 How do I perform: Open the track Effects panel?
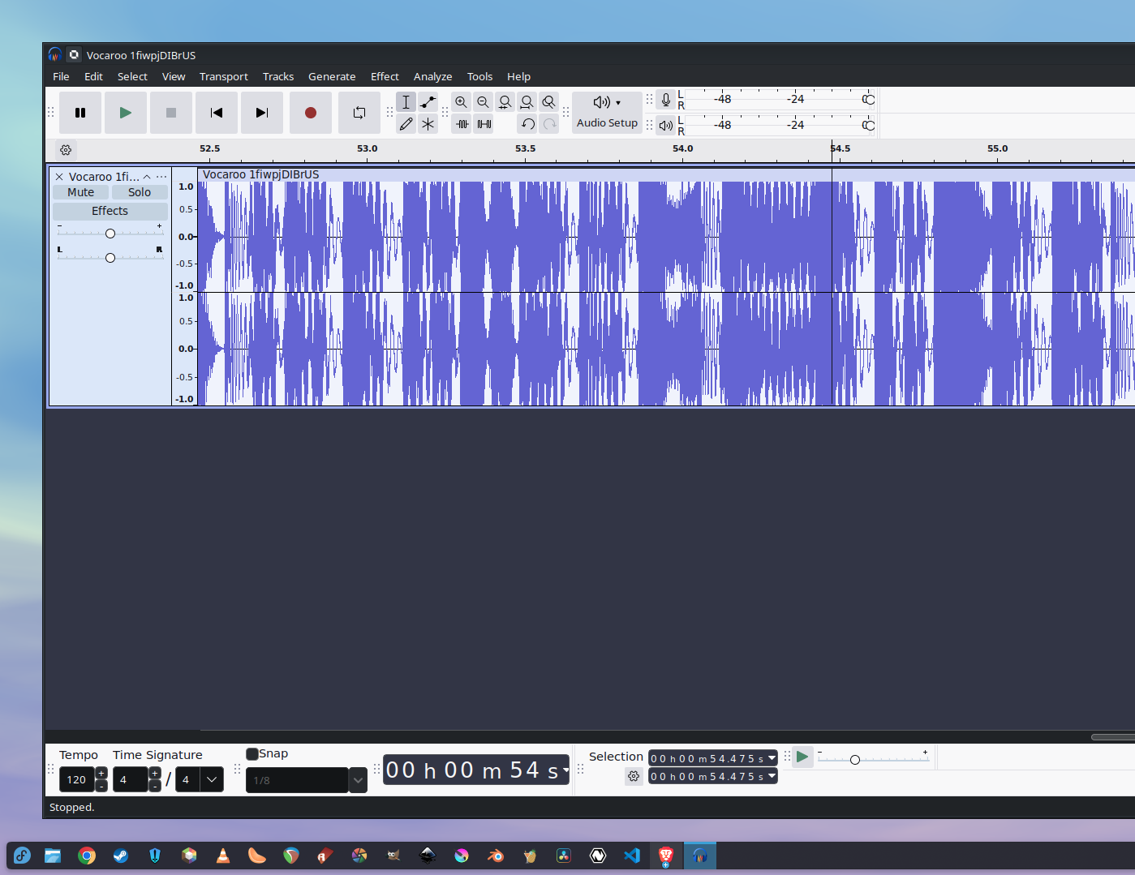[110, 211]
